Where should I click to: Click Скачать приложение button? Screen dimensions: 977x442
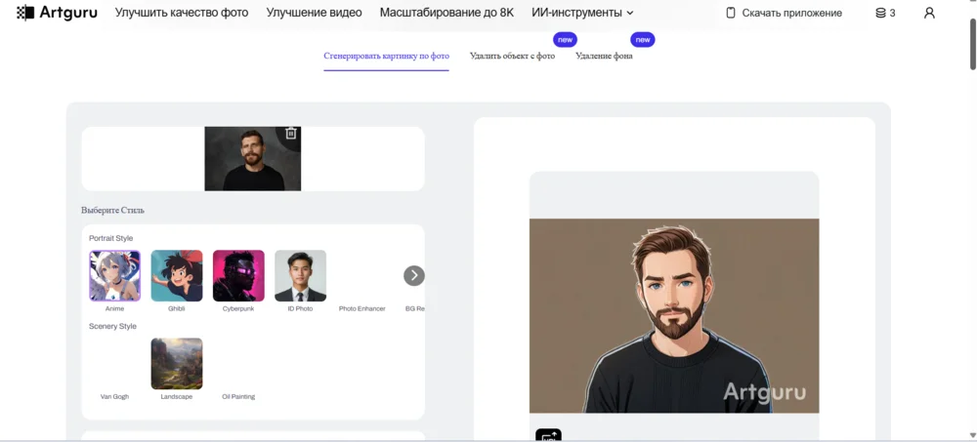[x=784, y=13]
